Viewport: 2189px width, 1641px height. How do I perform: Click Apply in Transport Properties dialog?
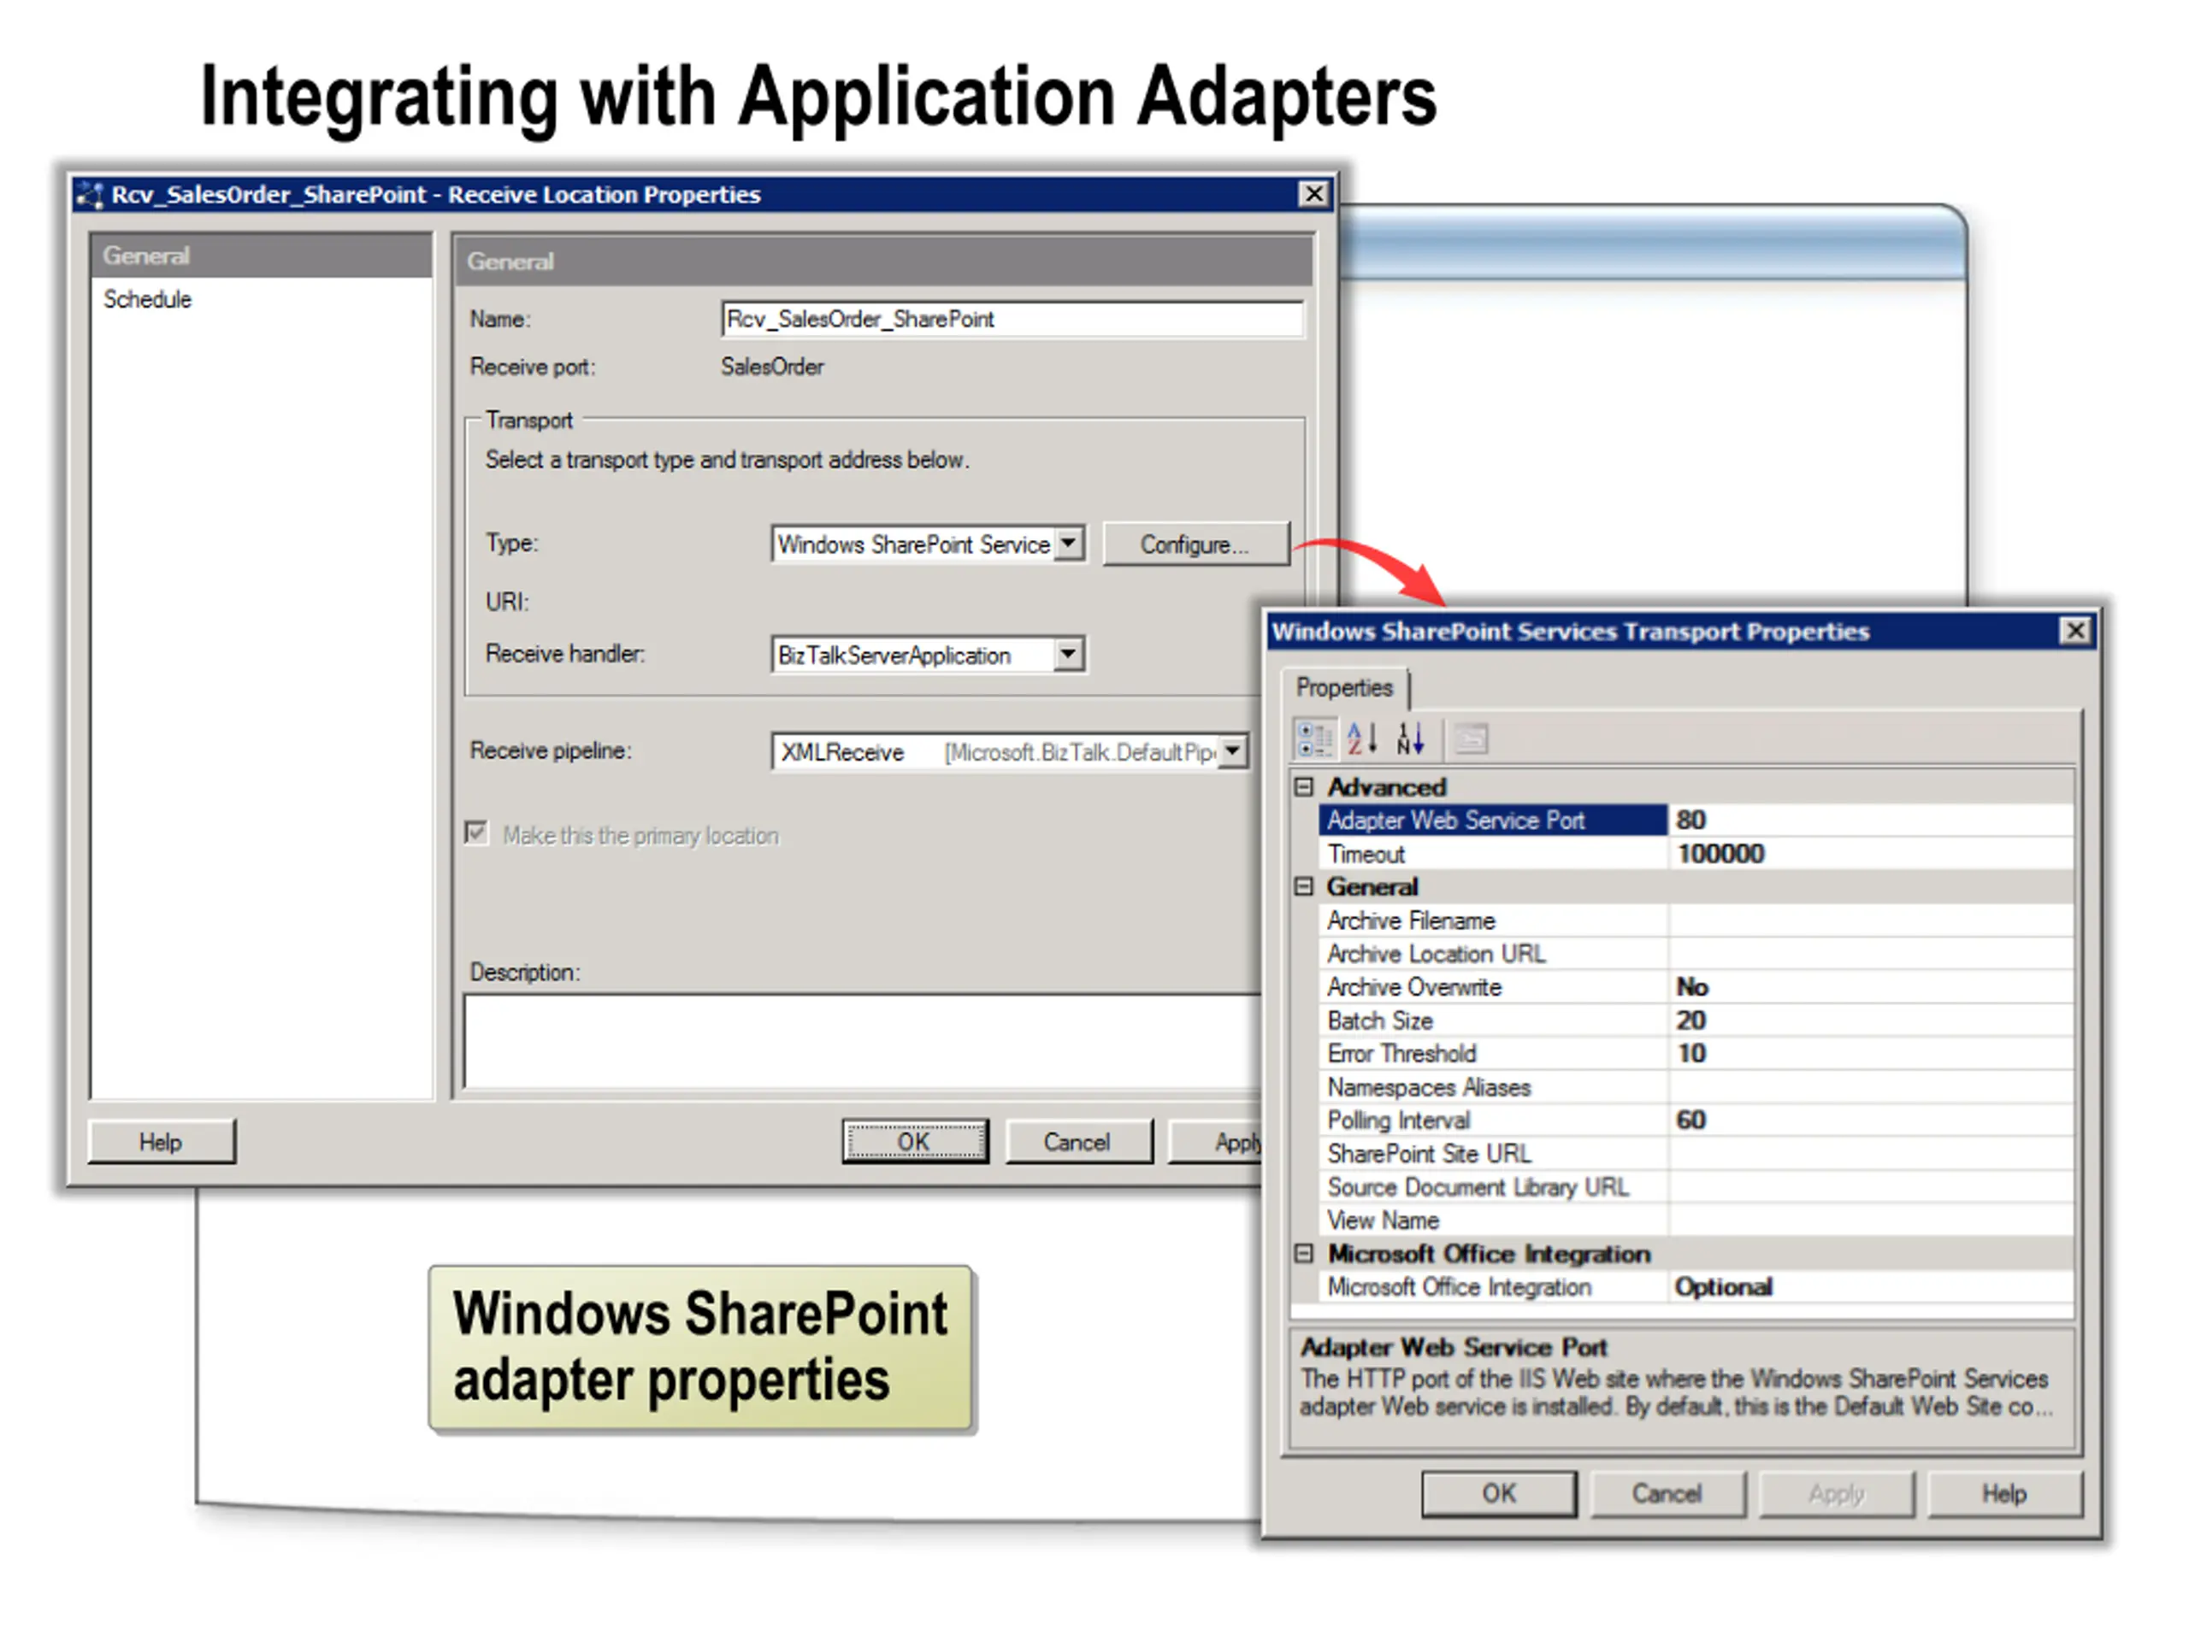1837,1494
